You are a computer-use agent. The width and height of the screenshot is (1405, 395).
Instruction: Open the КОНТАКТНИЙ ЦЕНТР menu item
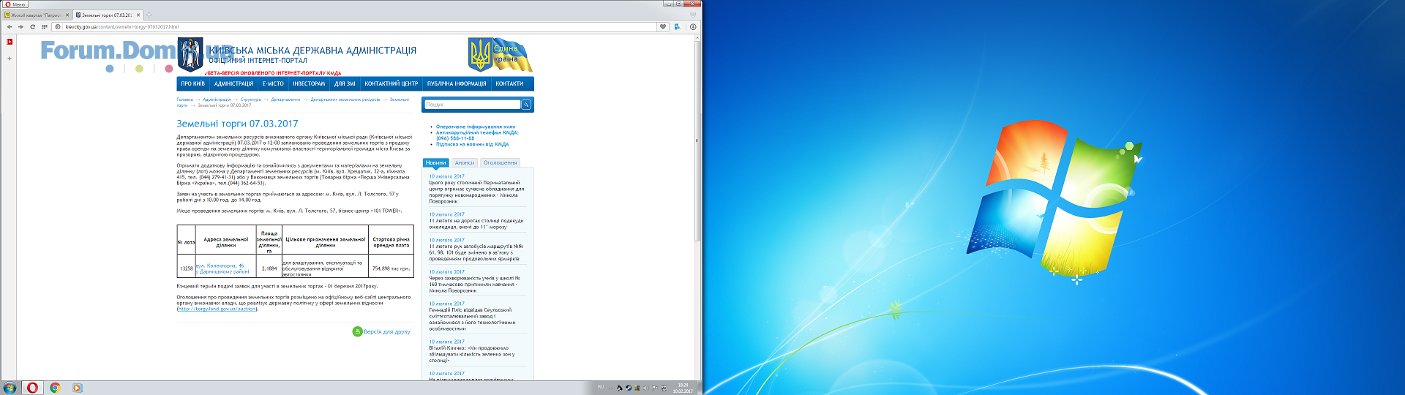[391, 83]
